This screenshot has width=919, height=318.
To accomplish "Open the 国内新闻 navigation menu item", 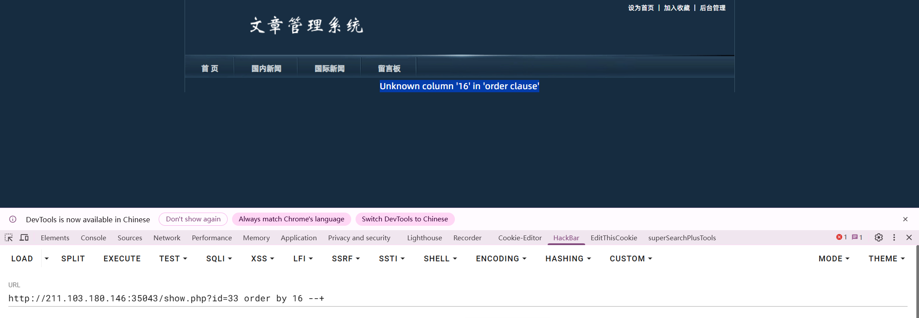I will click(x=266, y=69).
